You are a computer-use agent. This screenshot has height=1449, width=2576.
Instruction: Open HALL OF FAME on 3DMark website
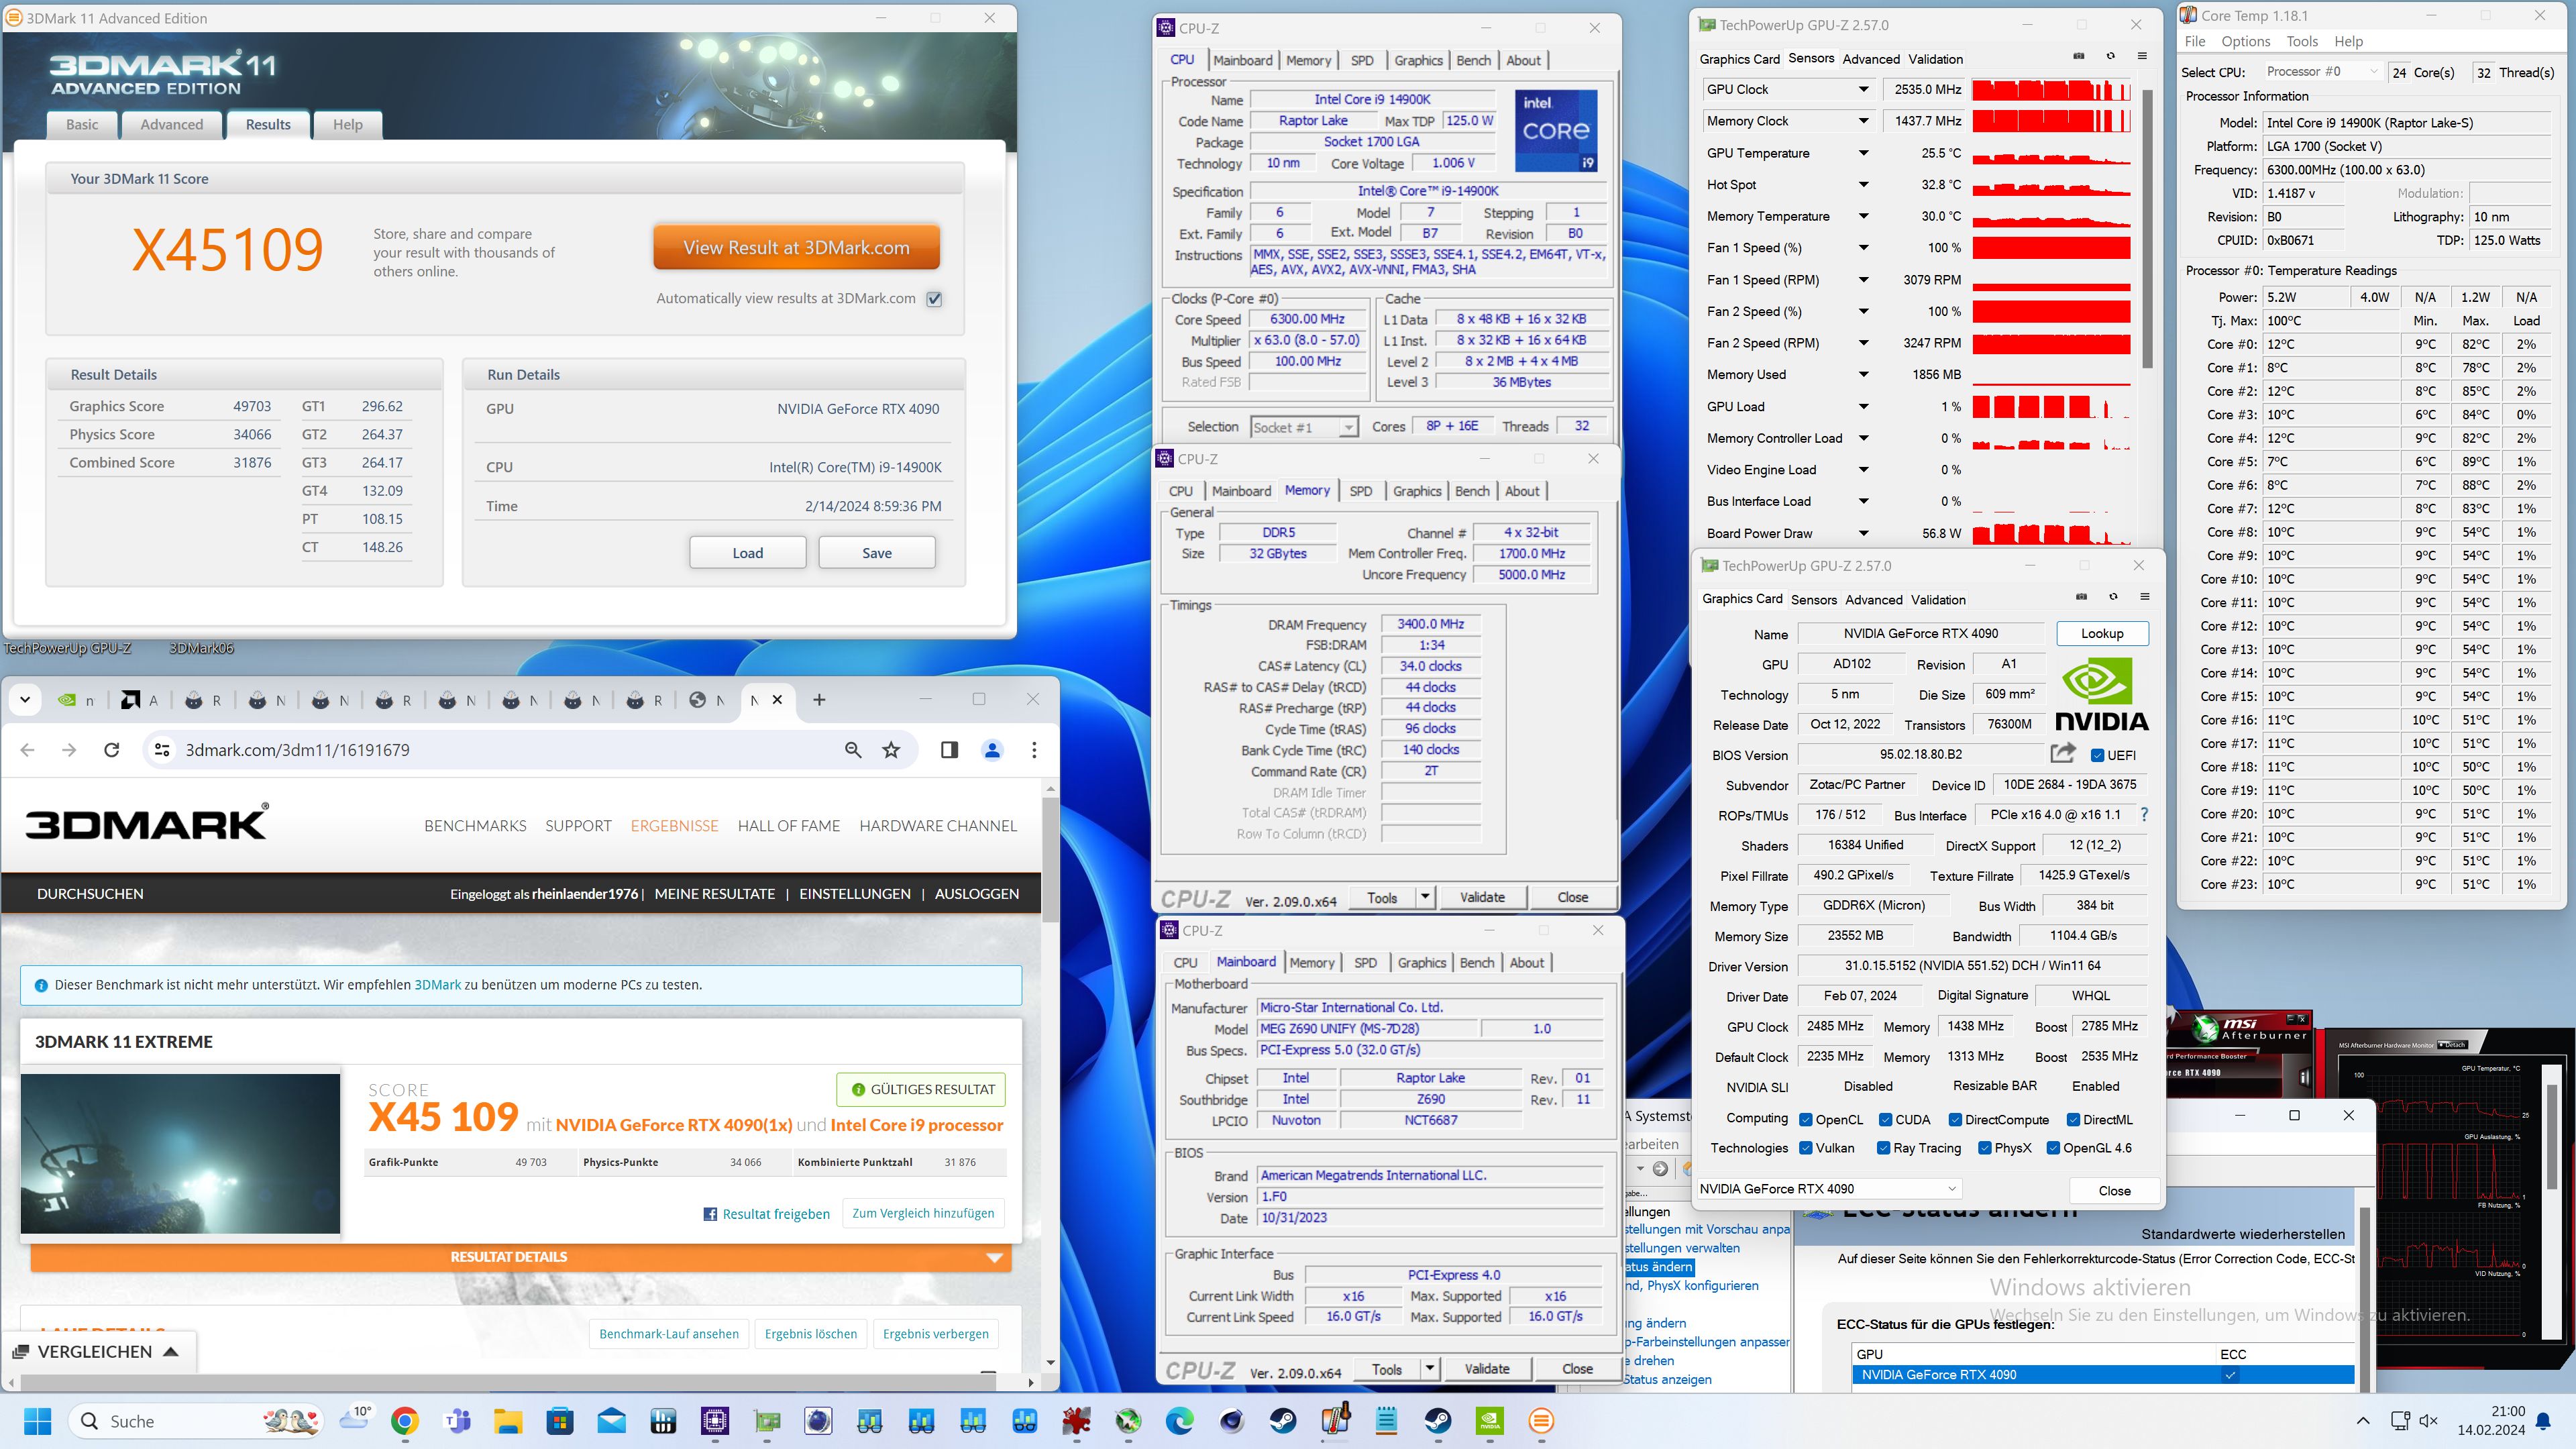[x=789, y=826]
